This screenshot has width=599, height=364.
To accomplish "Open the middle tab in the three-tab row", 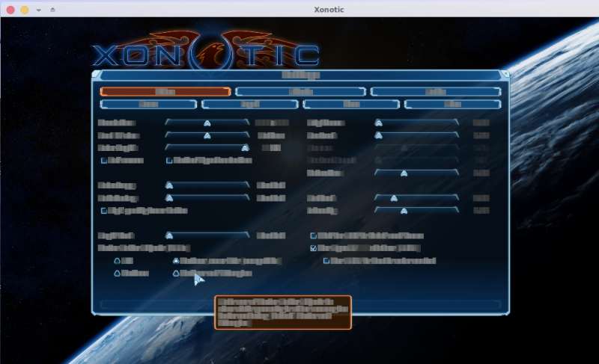I will [301, 91].
